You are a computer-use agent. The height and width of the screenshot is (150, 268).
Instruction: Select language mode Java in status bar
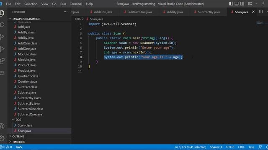(x=251, y=147)
